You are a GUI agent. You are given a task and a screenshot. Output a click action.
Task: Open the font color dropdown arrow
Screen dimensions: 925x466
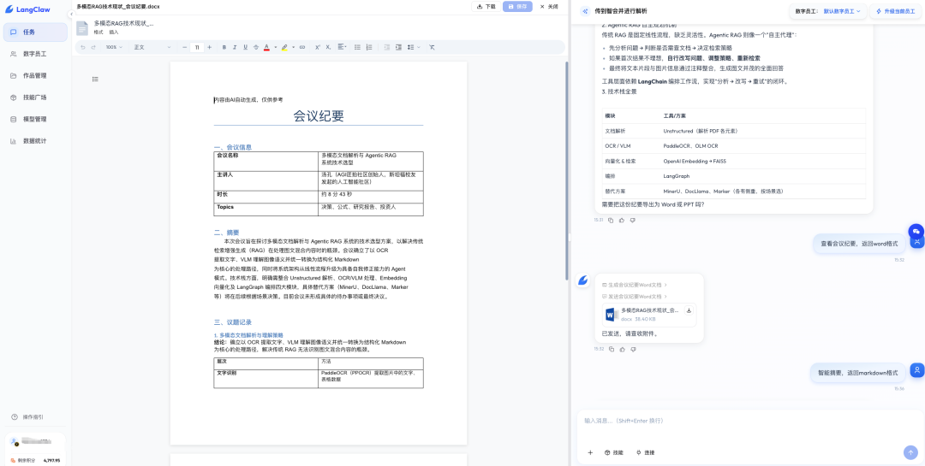275,47
